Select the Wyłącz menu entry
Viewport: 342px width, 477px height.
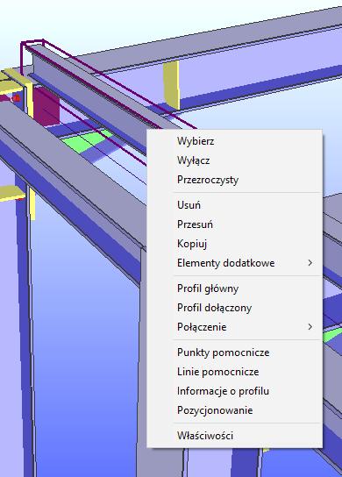coord(234,160)
